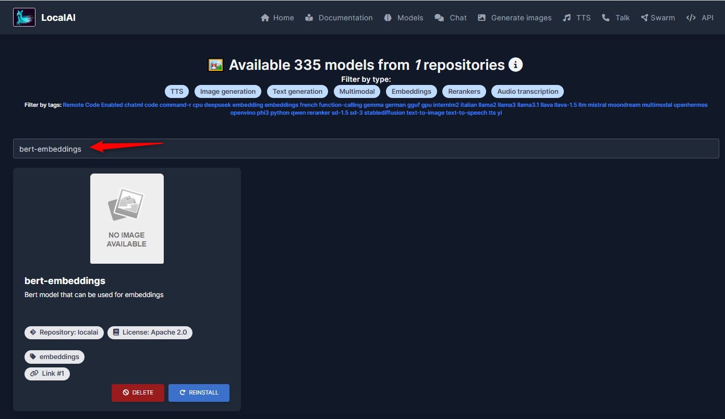725x419 pixels.
Task: Select the text-to-image tag link
Action: click(426, 113)
